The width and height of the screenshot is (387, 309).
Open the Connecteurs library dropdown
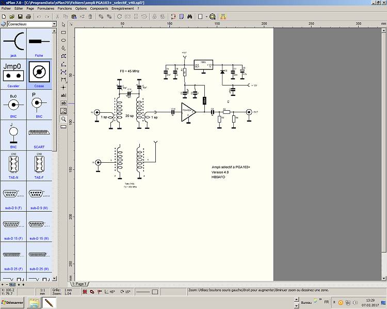54,24
